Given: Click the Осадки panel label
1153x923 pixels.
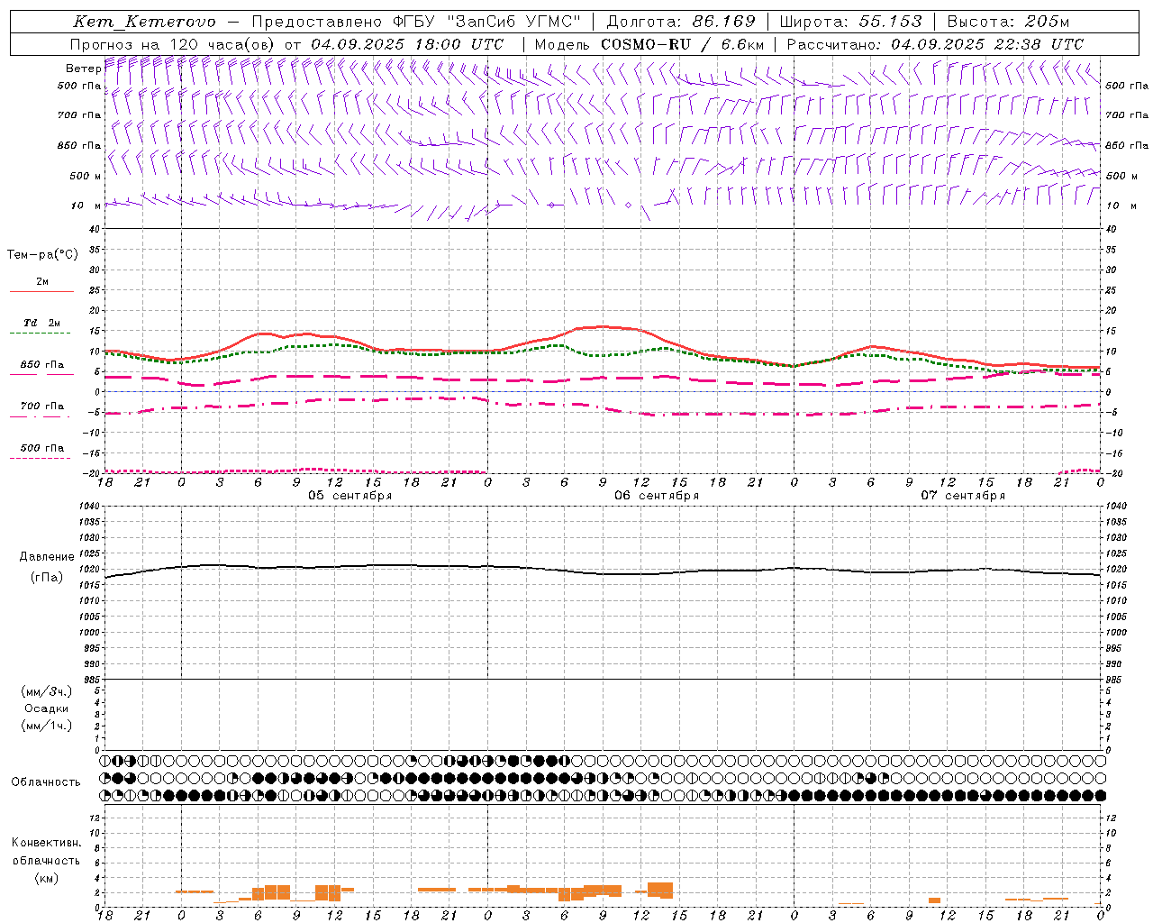Looking at the screenshot, I should pyautogui.click(x=47, y=708).
